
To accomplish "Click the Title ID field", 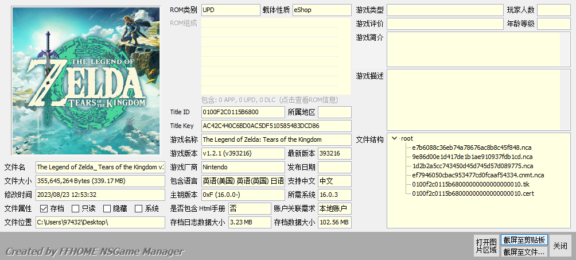I will (243, 112).
